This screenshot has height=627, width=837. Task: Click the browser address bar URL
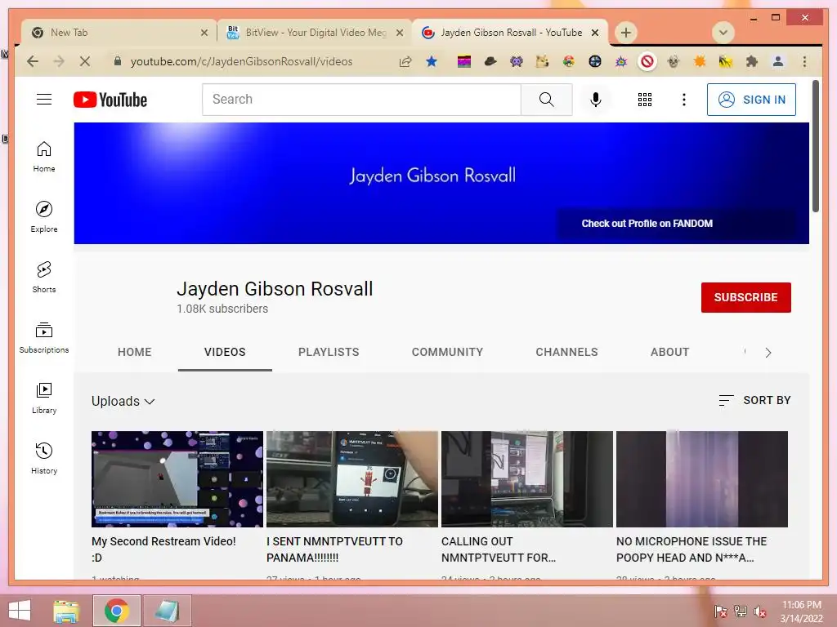point(241,61)
